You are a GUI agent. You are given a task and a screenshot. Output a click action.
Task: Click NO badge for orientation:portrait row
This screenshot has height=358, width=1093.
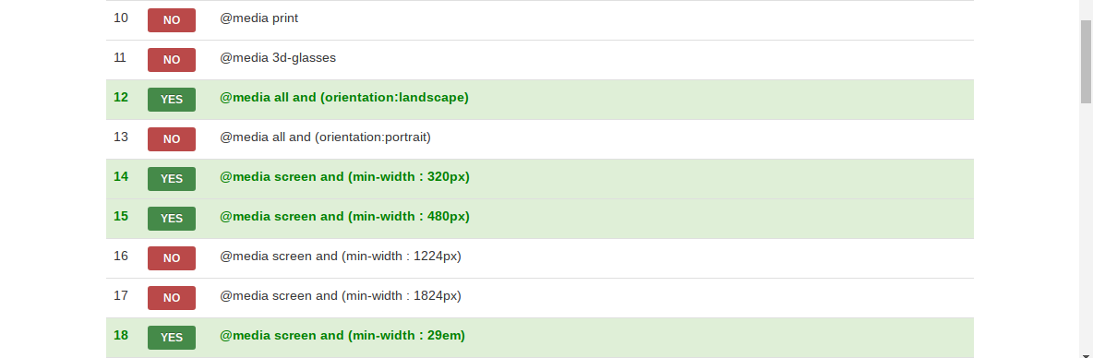(x=172, y=139)
